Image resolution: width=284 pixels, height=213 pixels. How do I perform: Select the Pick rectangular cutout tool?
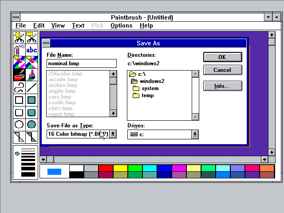[x=32, y=37]
